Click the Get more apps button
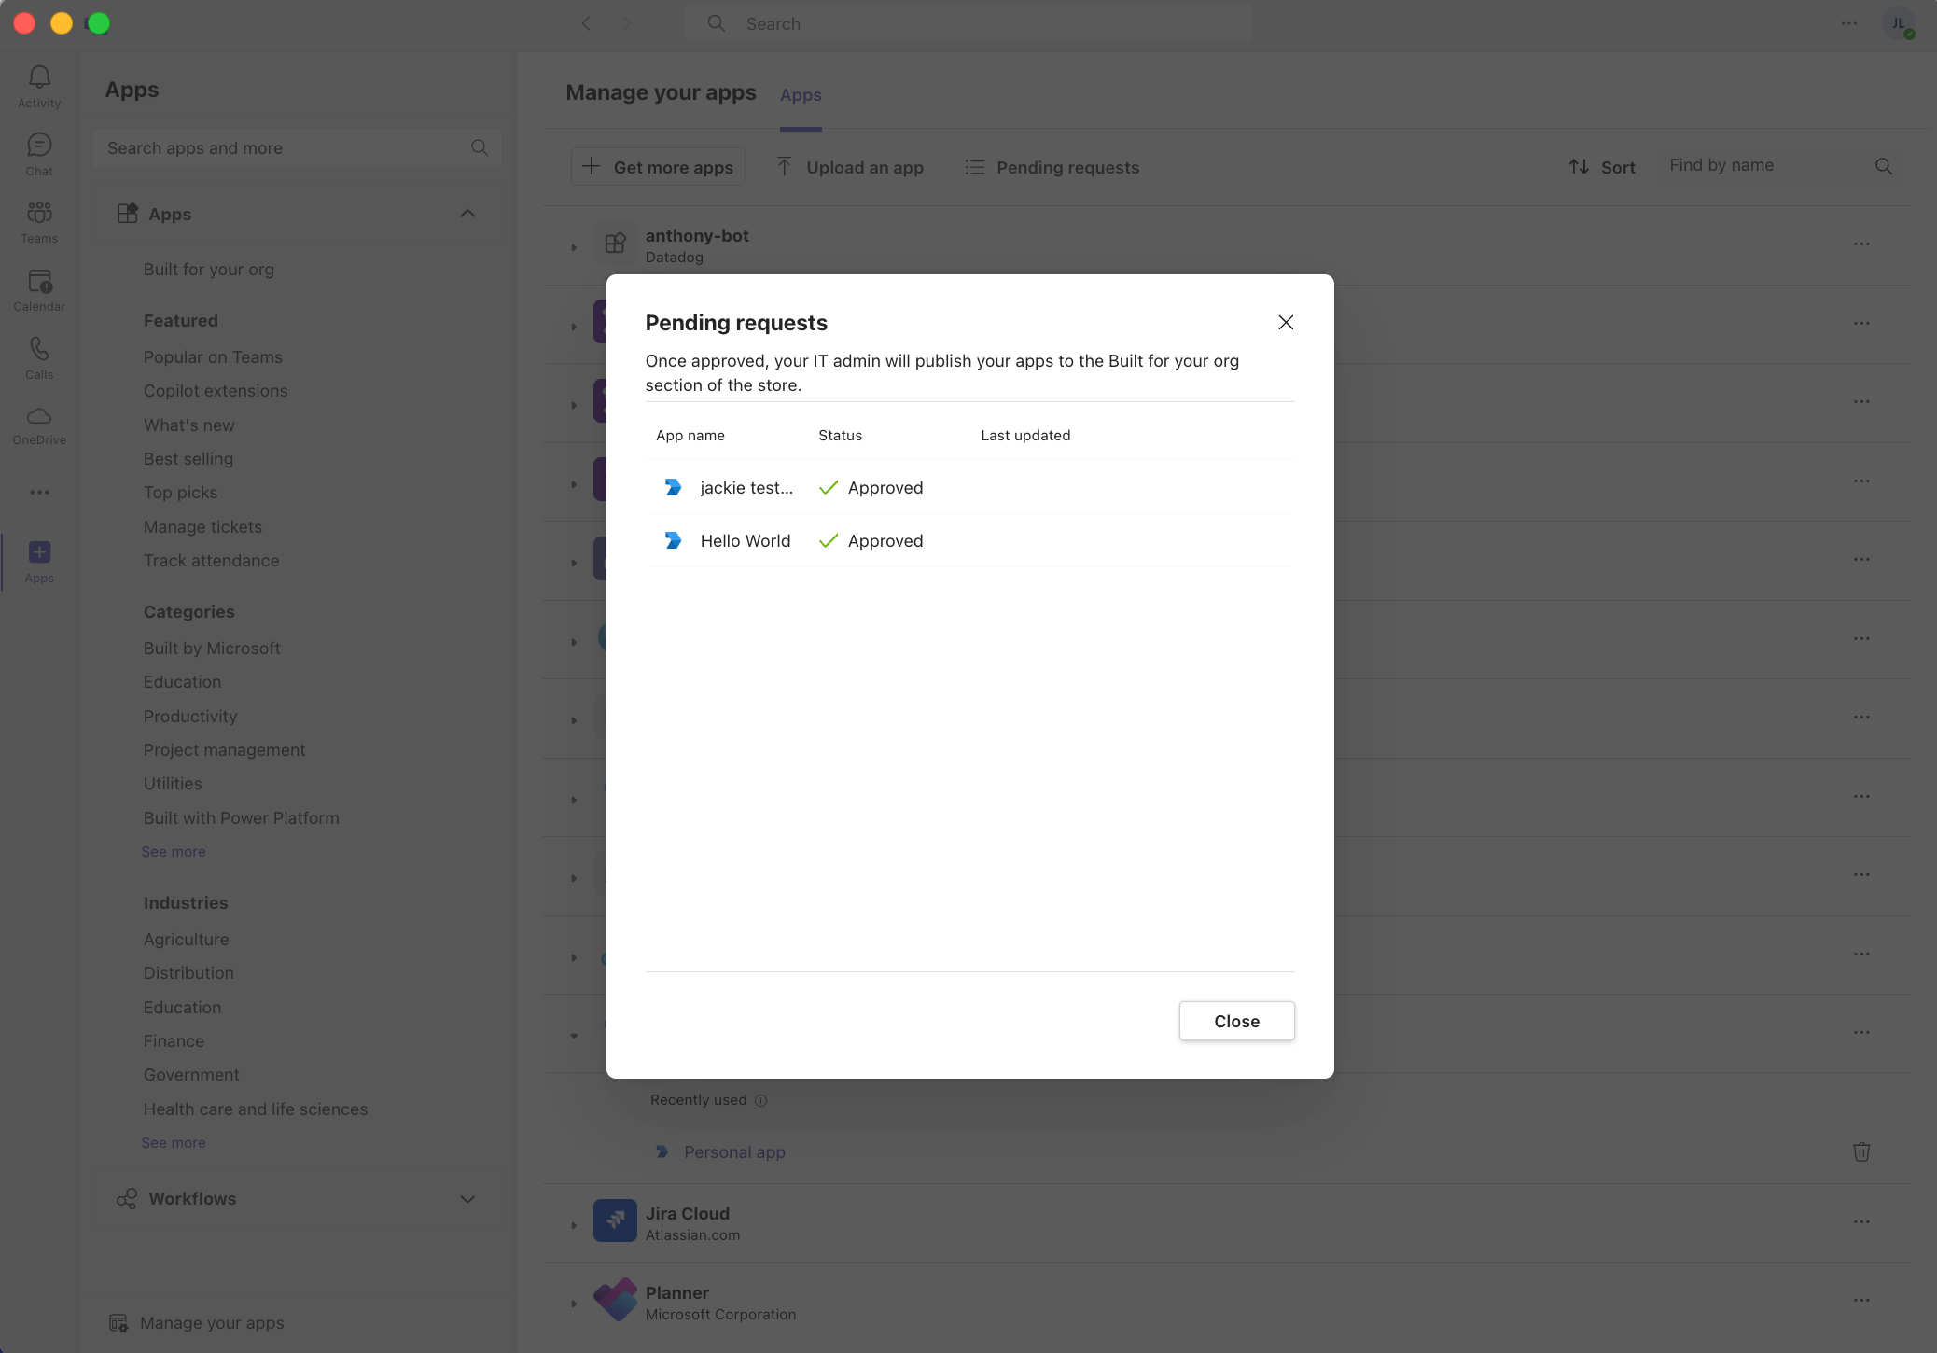Image resolution: width=1937 pixels, height=1353 pixels. click(658, 167)
